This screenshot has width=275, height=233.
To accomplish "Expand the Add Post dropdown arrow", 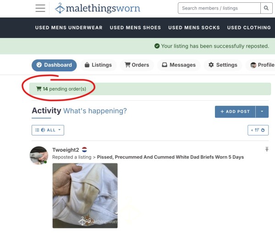I will pos(262,112).
